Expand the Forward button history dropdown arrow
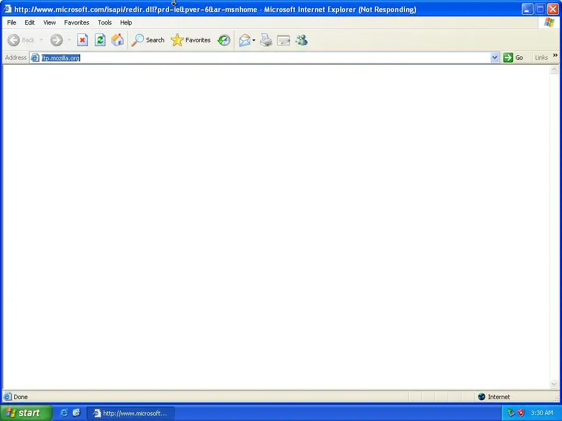Image resolution: width=562 pixels, height=421 pixels. [x=69, y=40]
